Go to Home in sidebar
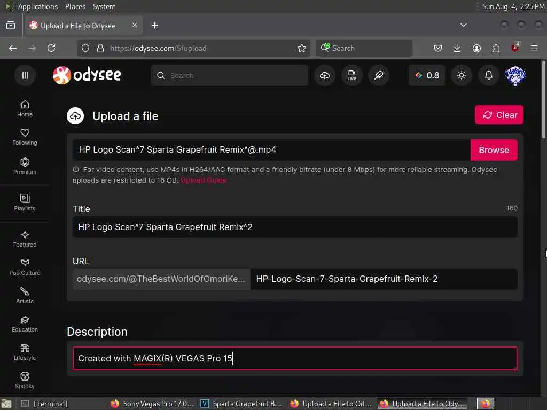 (x=25, y=109)
